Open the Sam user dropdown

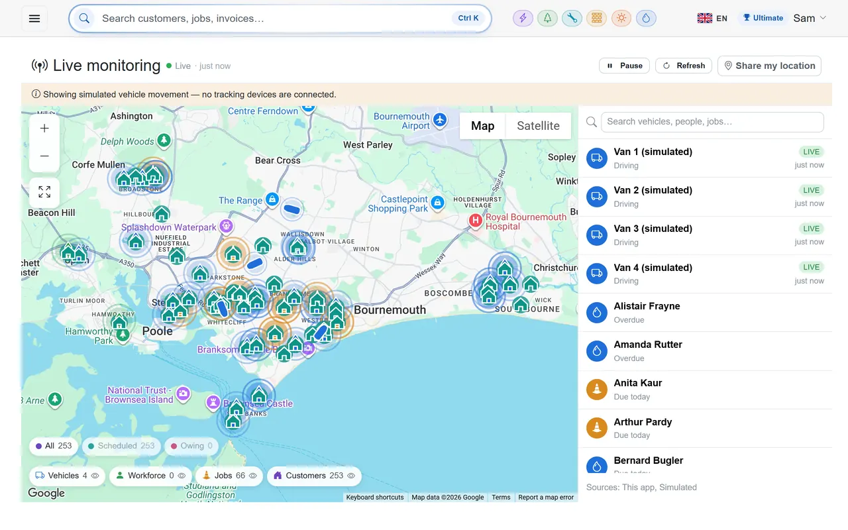(810, 19)
